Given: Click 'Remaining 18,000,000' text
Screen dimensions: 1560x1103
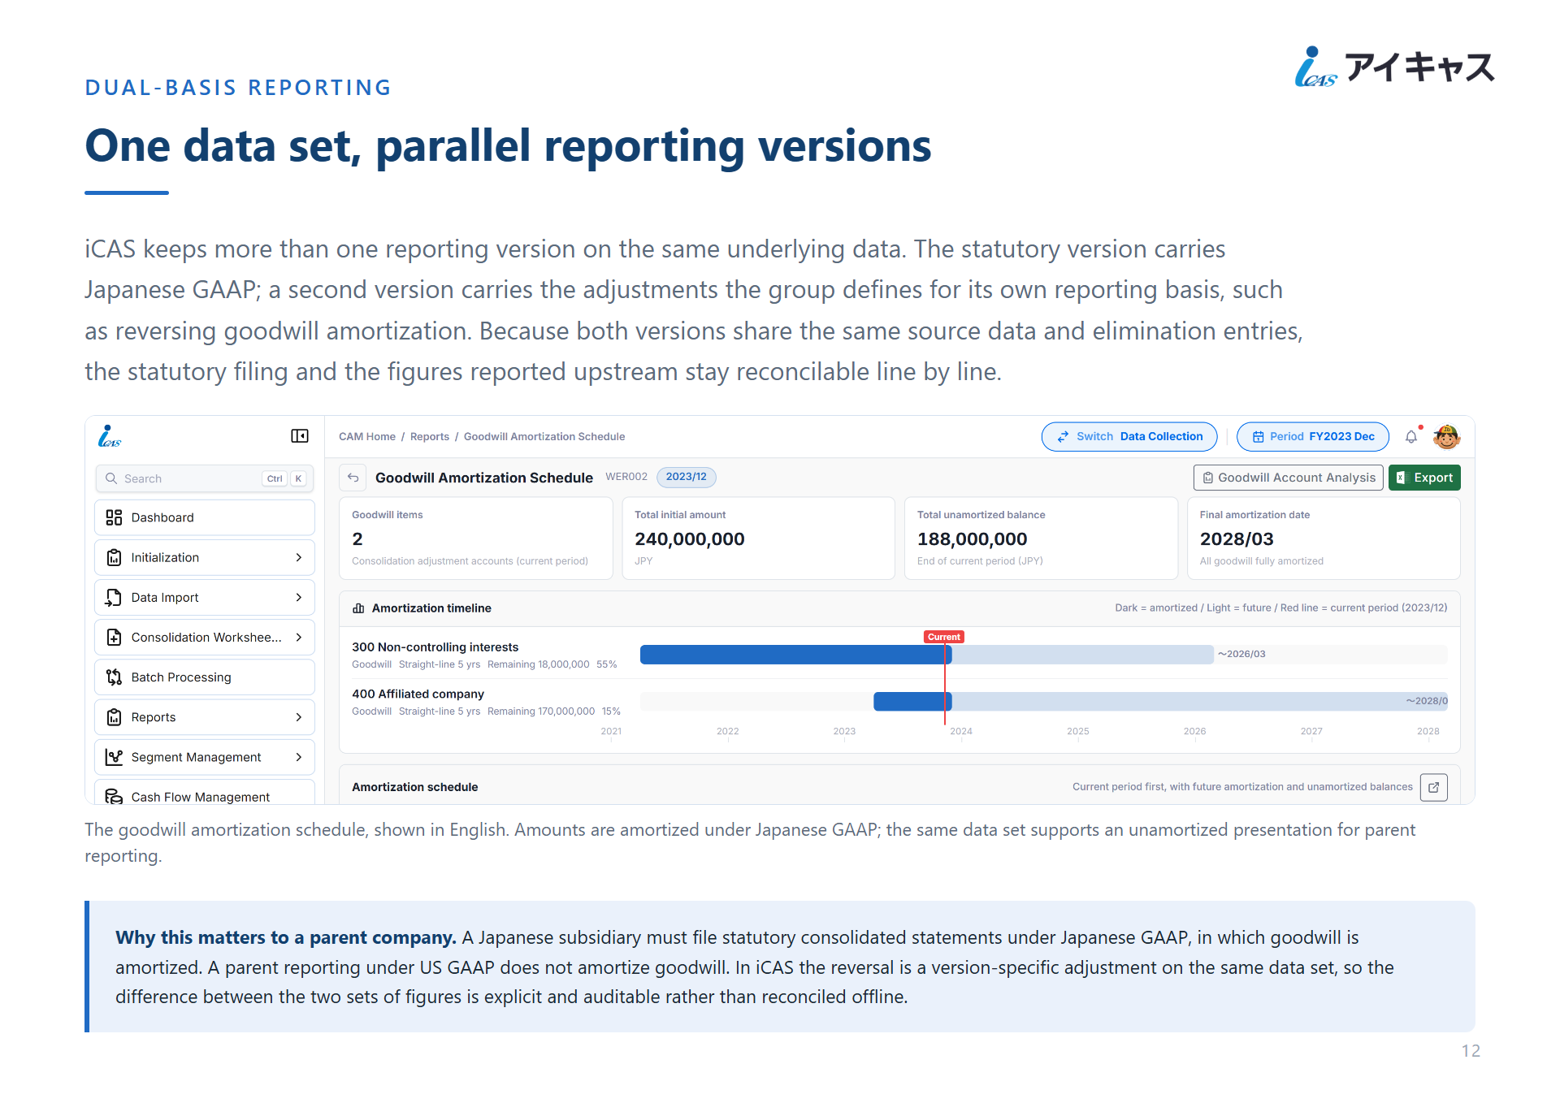Looking at the screenshot, I should coord(539,664).
